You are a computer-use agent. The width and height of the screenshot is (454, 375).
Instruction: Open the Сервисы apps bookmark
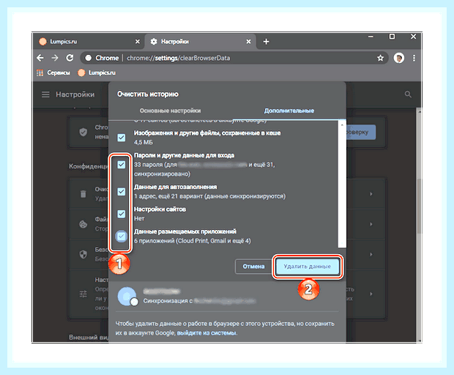[x=53, y=73]
